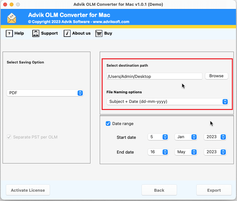
Task: Click the Buy shopping cart icon
Action: pyautogui.click(x=99, y=33)
